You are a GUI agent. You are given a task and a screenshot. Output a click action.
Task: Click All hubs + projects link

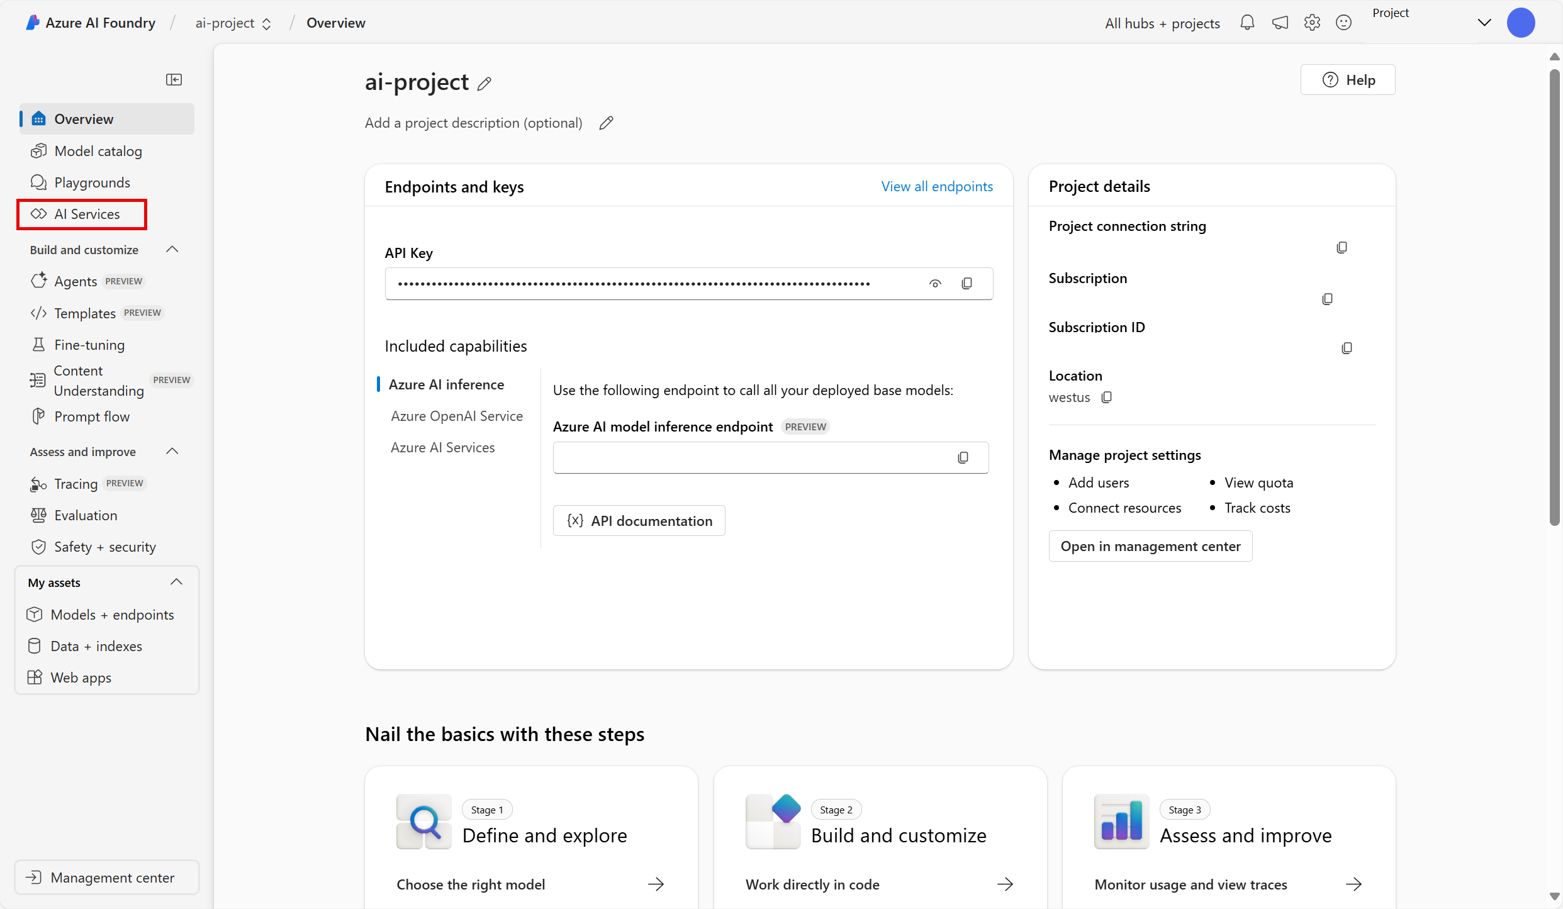(1162, 23)
